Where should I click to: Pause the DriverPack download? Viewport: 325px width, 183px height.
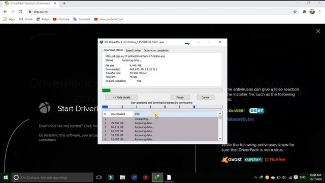180,97
